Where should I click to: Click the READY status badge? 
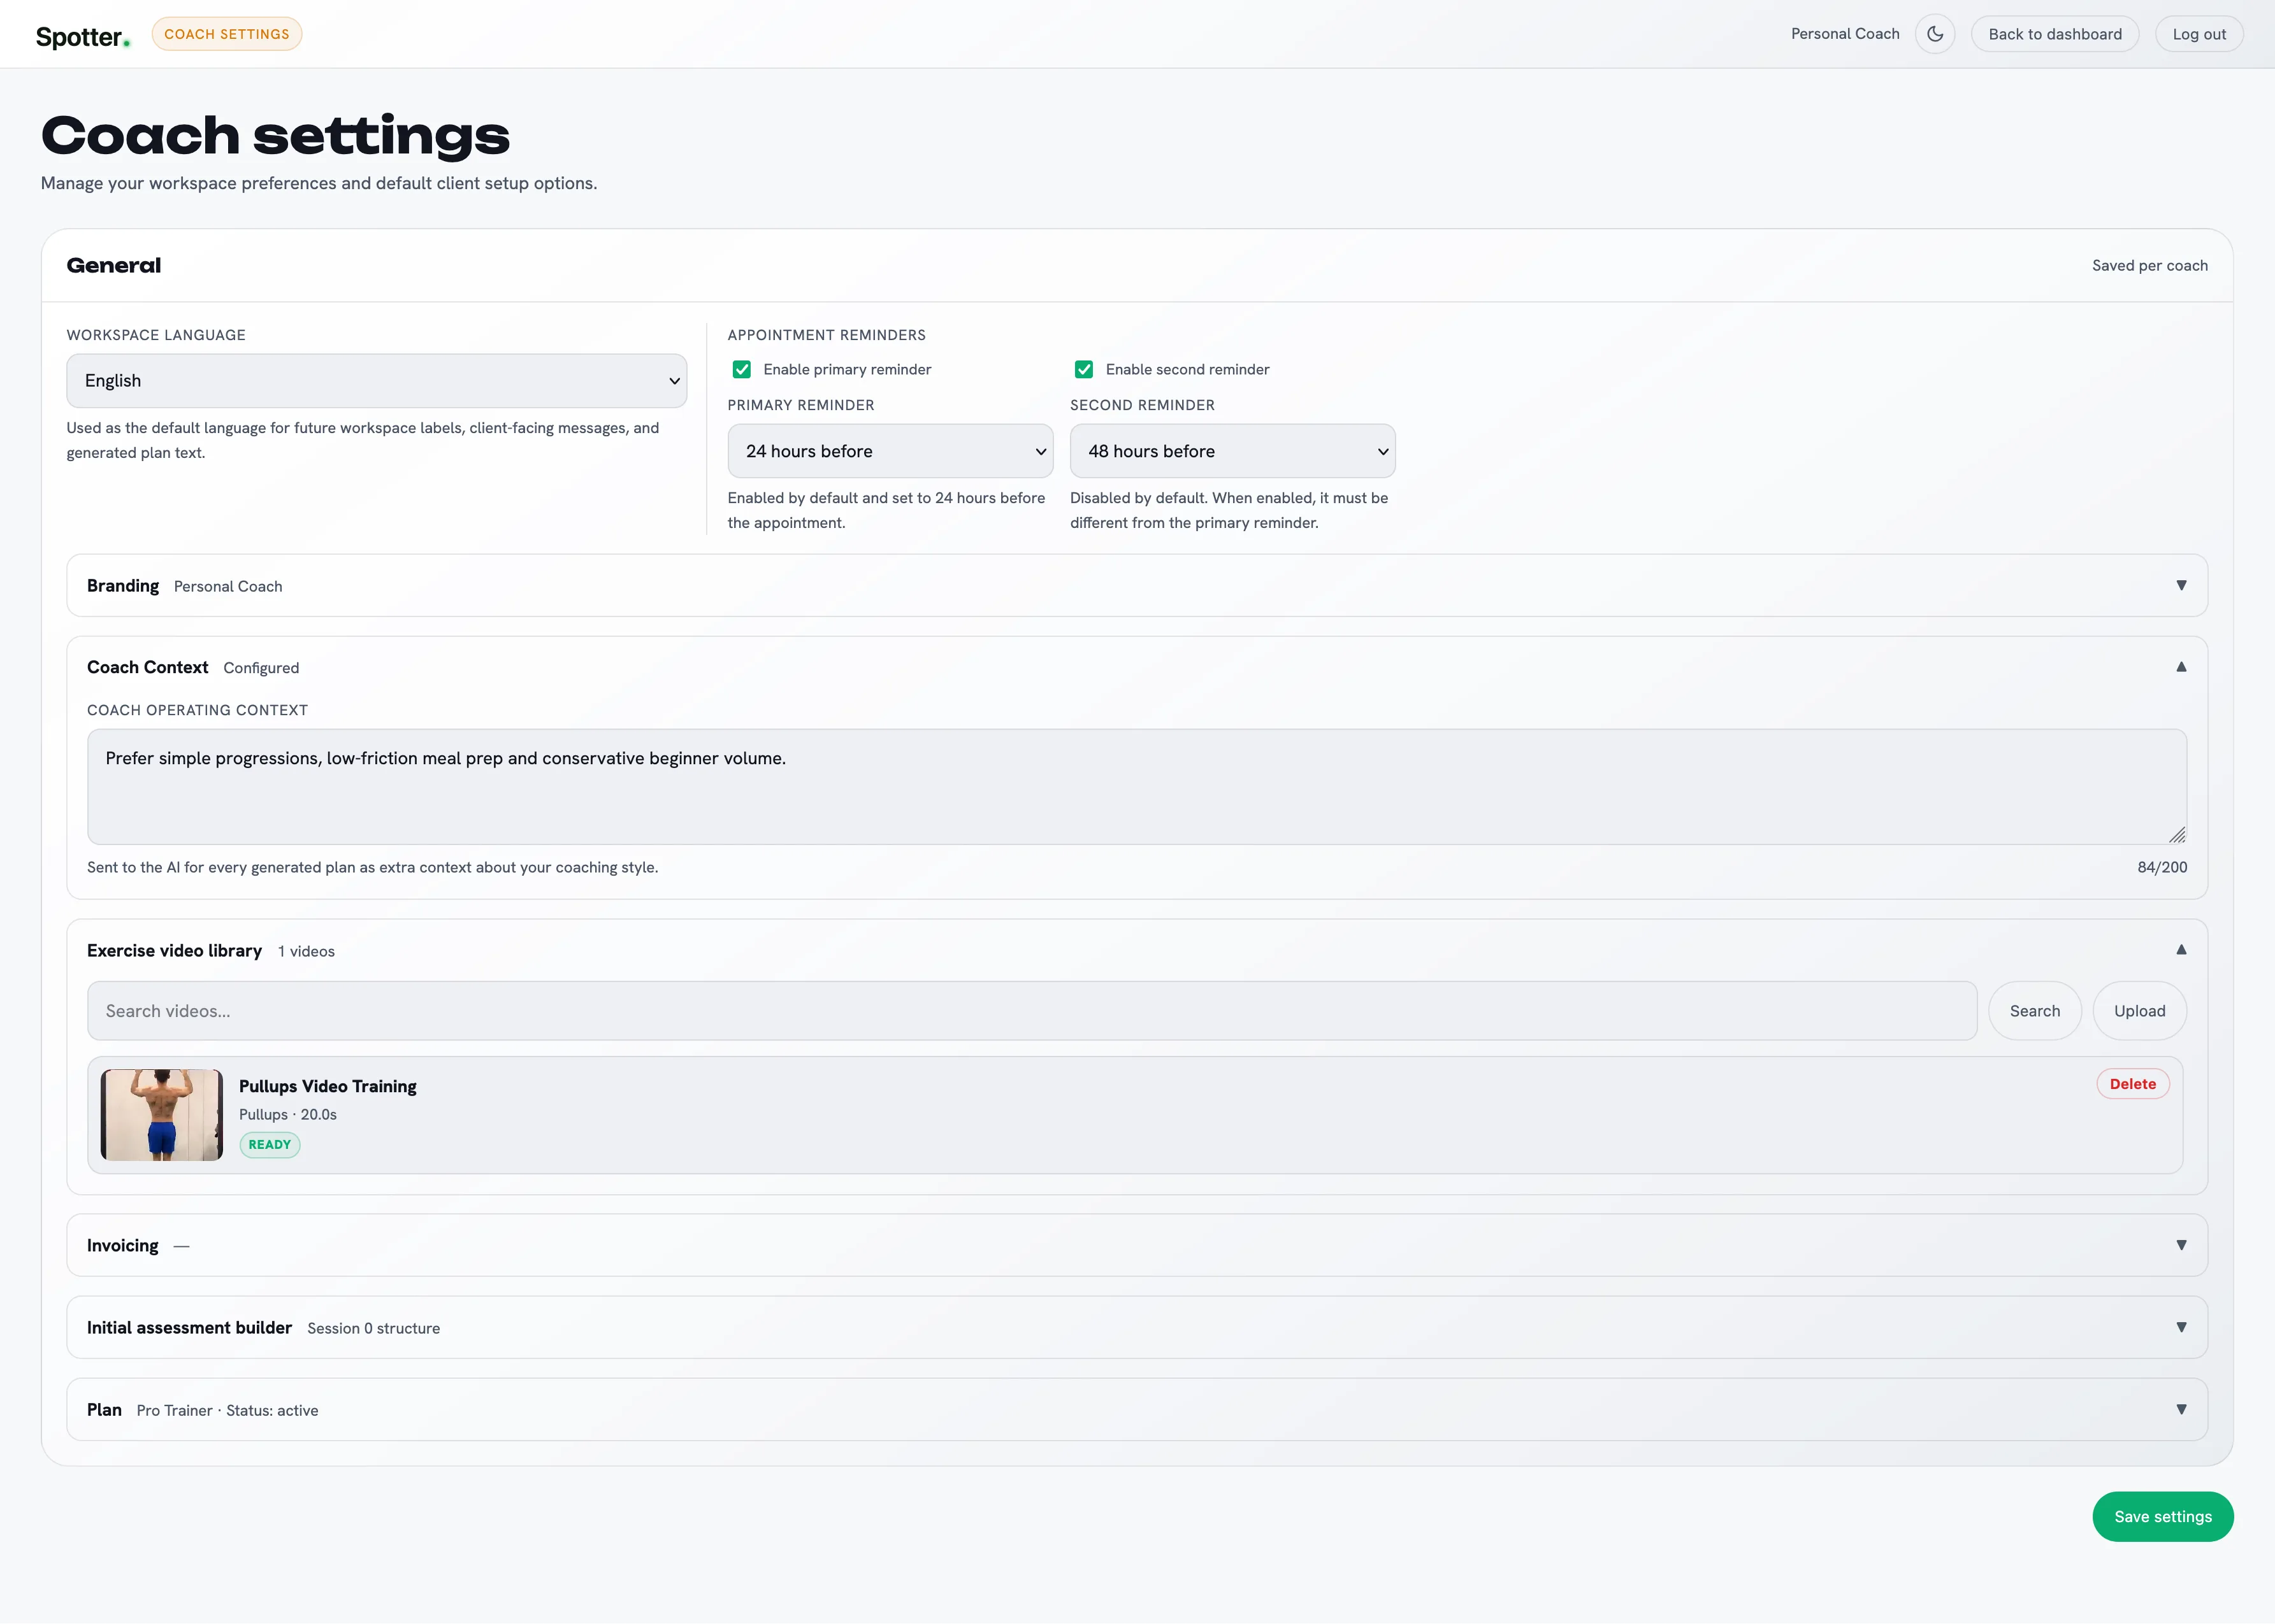[270, 1145]
